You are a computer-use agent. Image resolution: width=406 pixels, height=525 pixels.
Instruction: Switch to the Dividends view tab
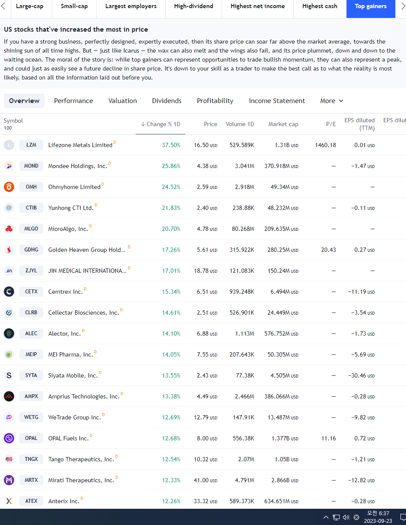167,101
